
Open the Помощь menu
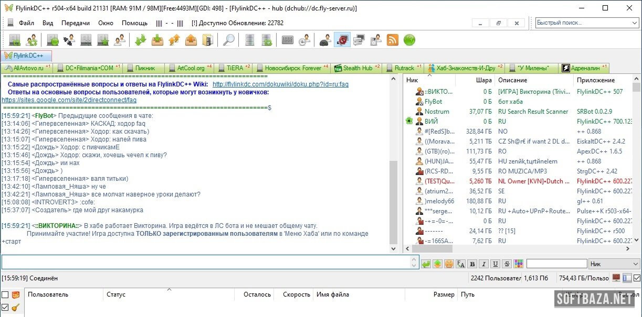coord(134,23)
